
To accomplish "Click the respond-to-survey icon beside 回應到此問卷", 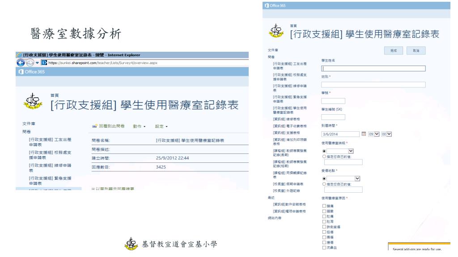I will [x=95, y=126].
